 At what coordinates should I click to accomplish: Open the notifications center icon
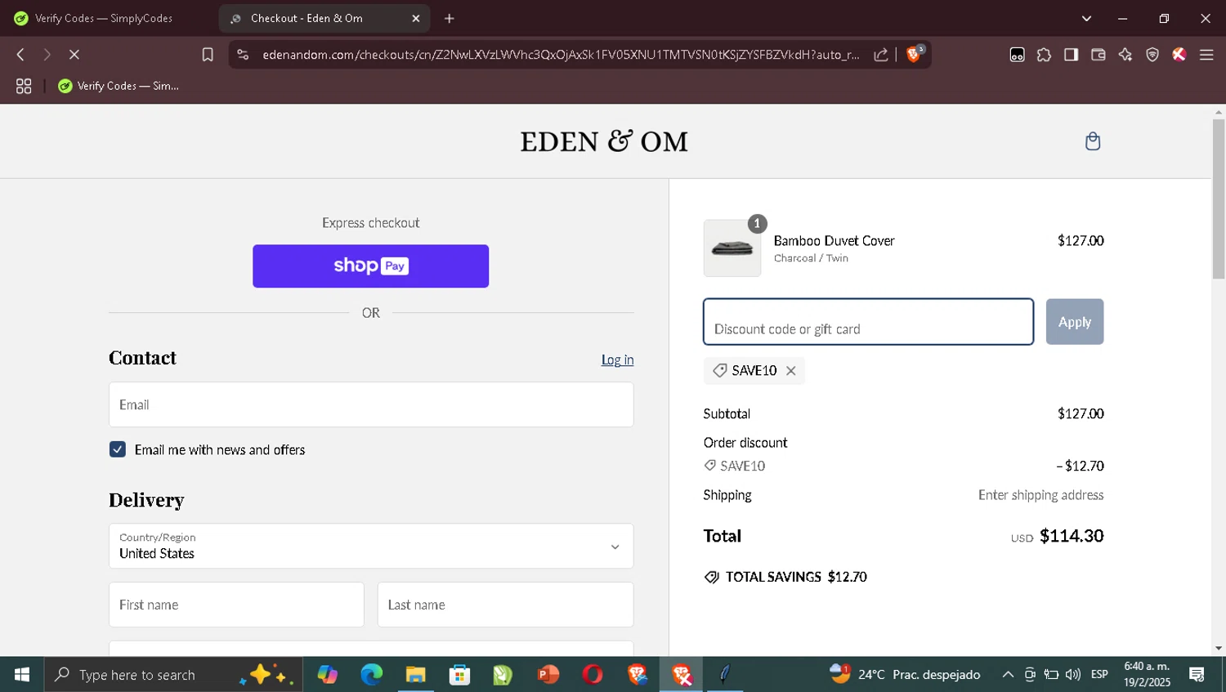coord(1197,674)
